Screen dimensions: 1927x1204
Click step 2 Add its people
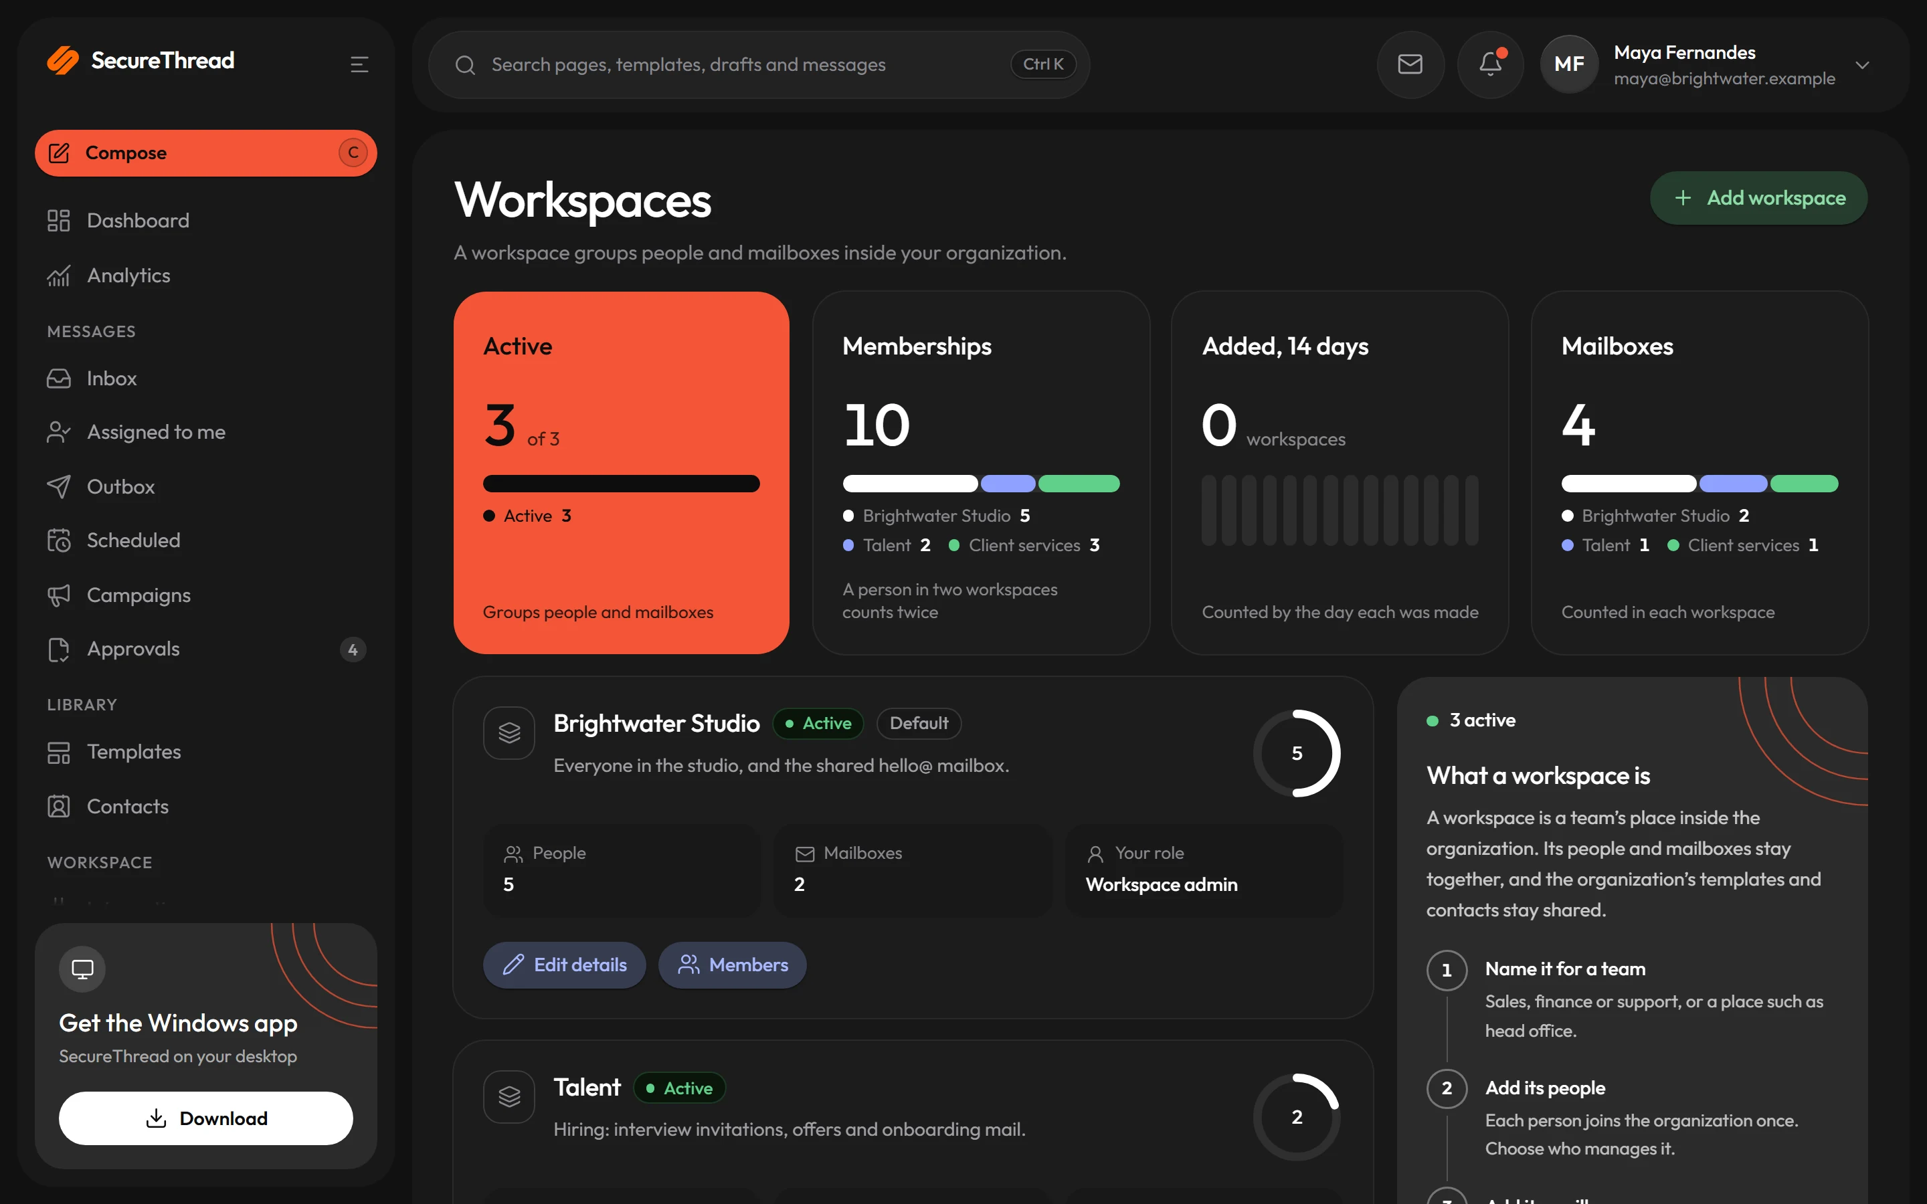coord(1545,1088)
